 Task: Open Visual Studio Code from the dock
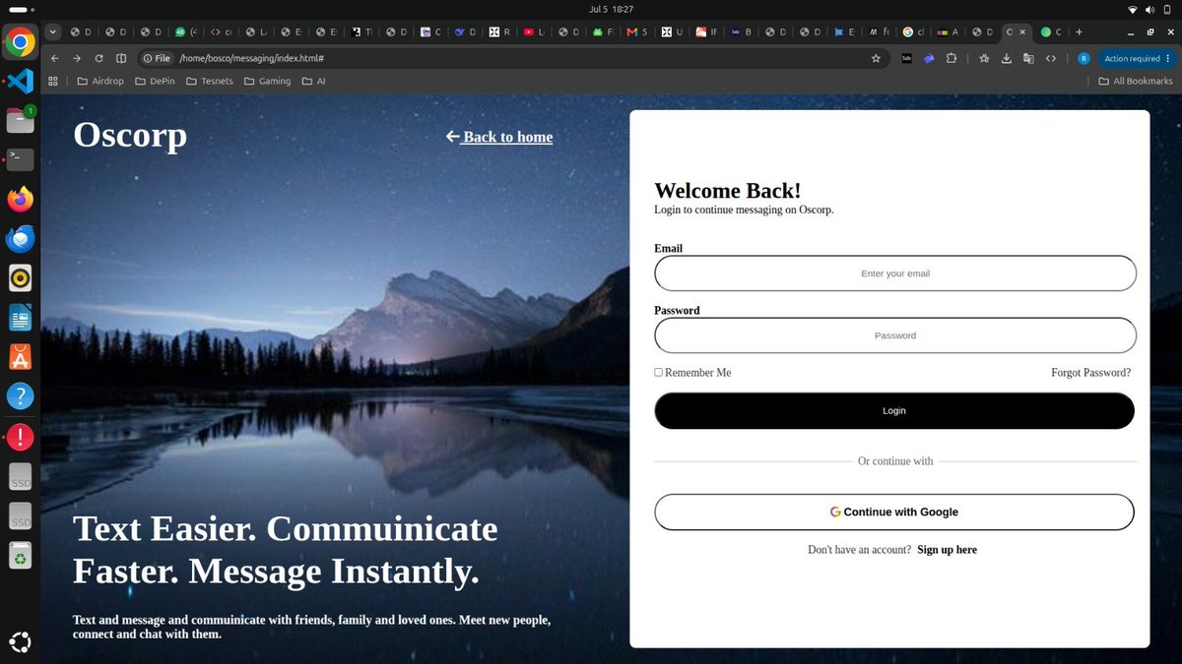(x=20, y=81)
